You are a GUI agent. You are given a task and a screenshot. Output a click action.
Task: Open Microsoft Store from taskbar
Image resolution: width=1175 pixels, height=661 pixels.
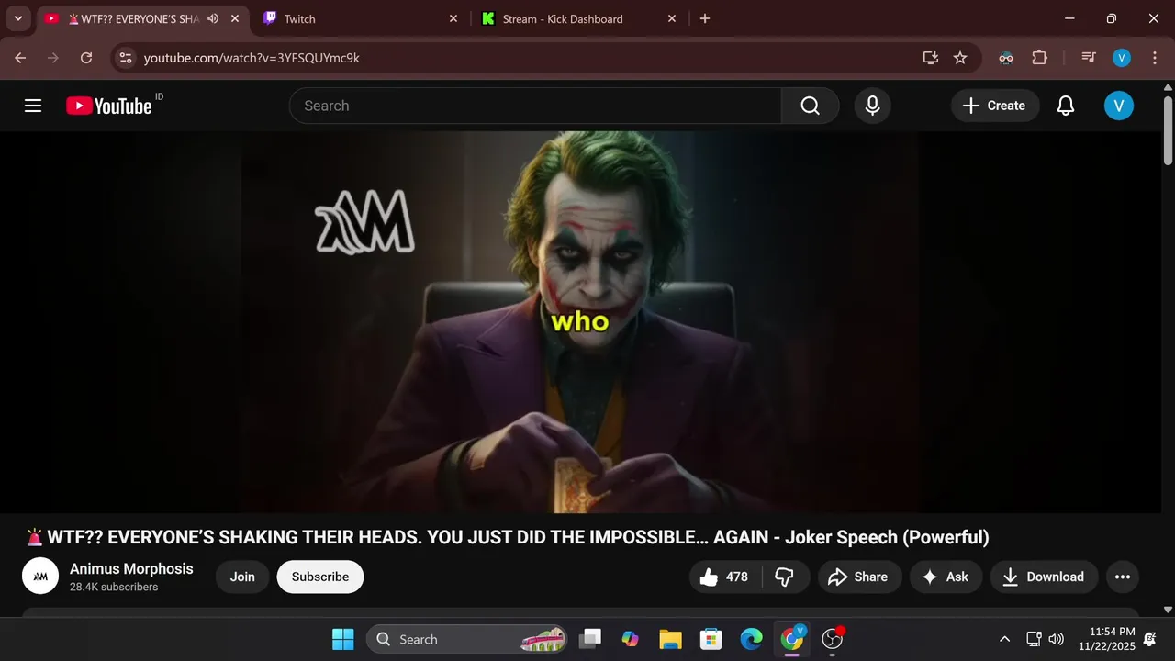(x=711, y=639)
